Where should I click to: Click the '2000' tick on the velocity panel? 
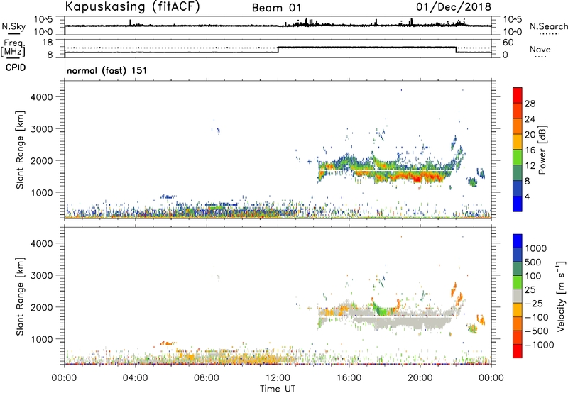click(x=42, y=307)
